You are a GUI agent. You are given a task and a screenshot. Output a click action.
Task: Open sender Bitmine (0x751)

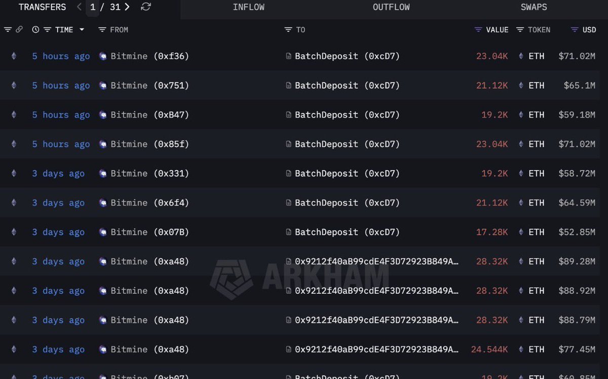150,86
